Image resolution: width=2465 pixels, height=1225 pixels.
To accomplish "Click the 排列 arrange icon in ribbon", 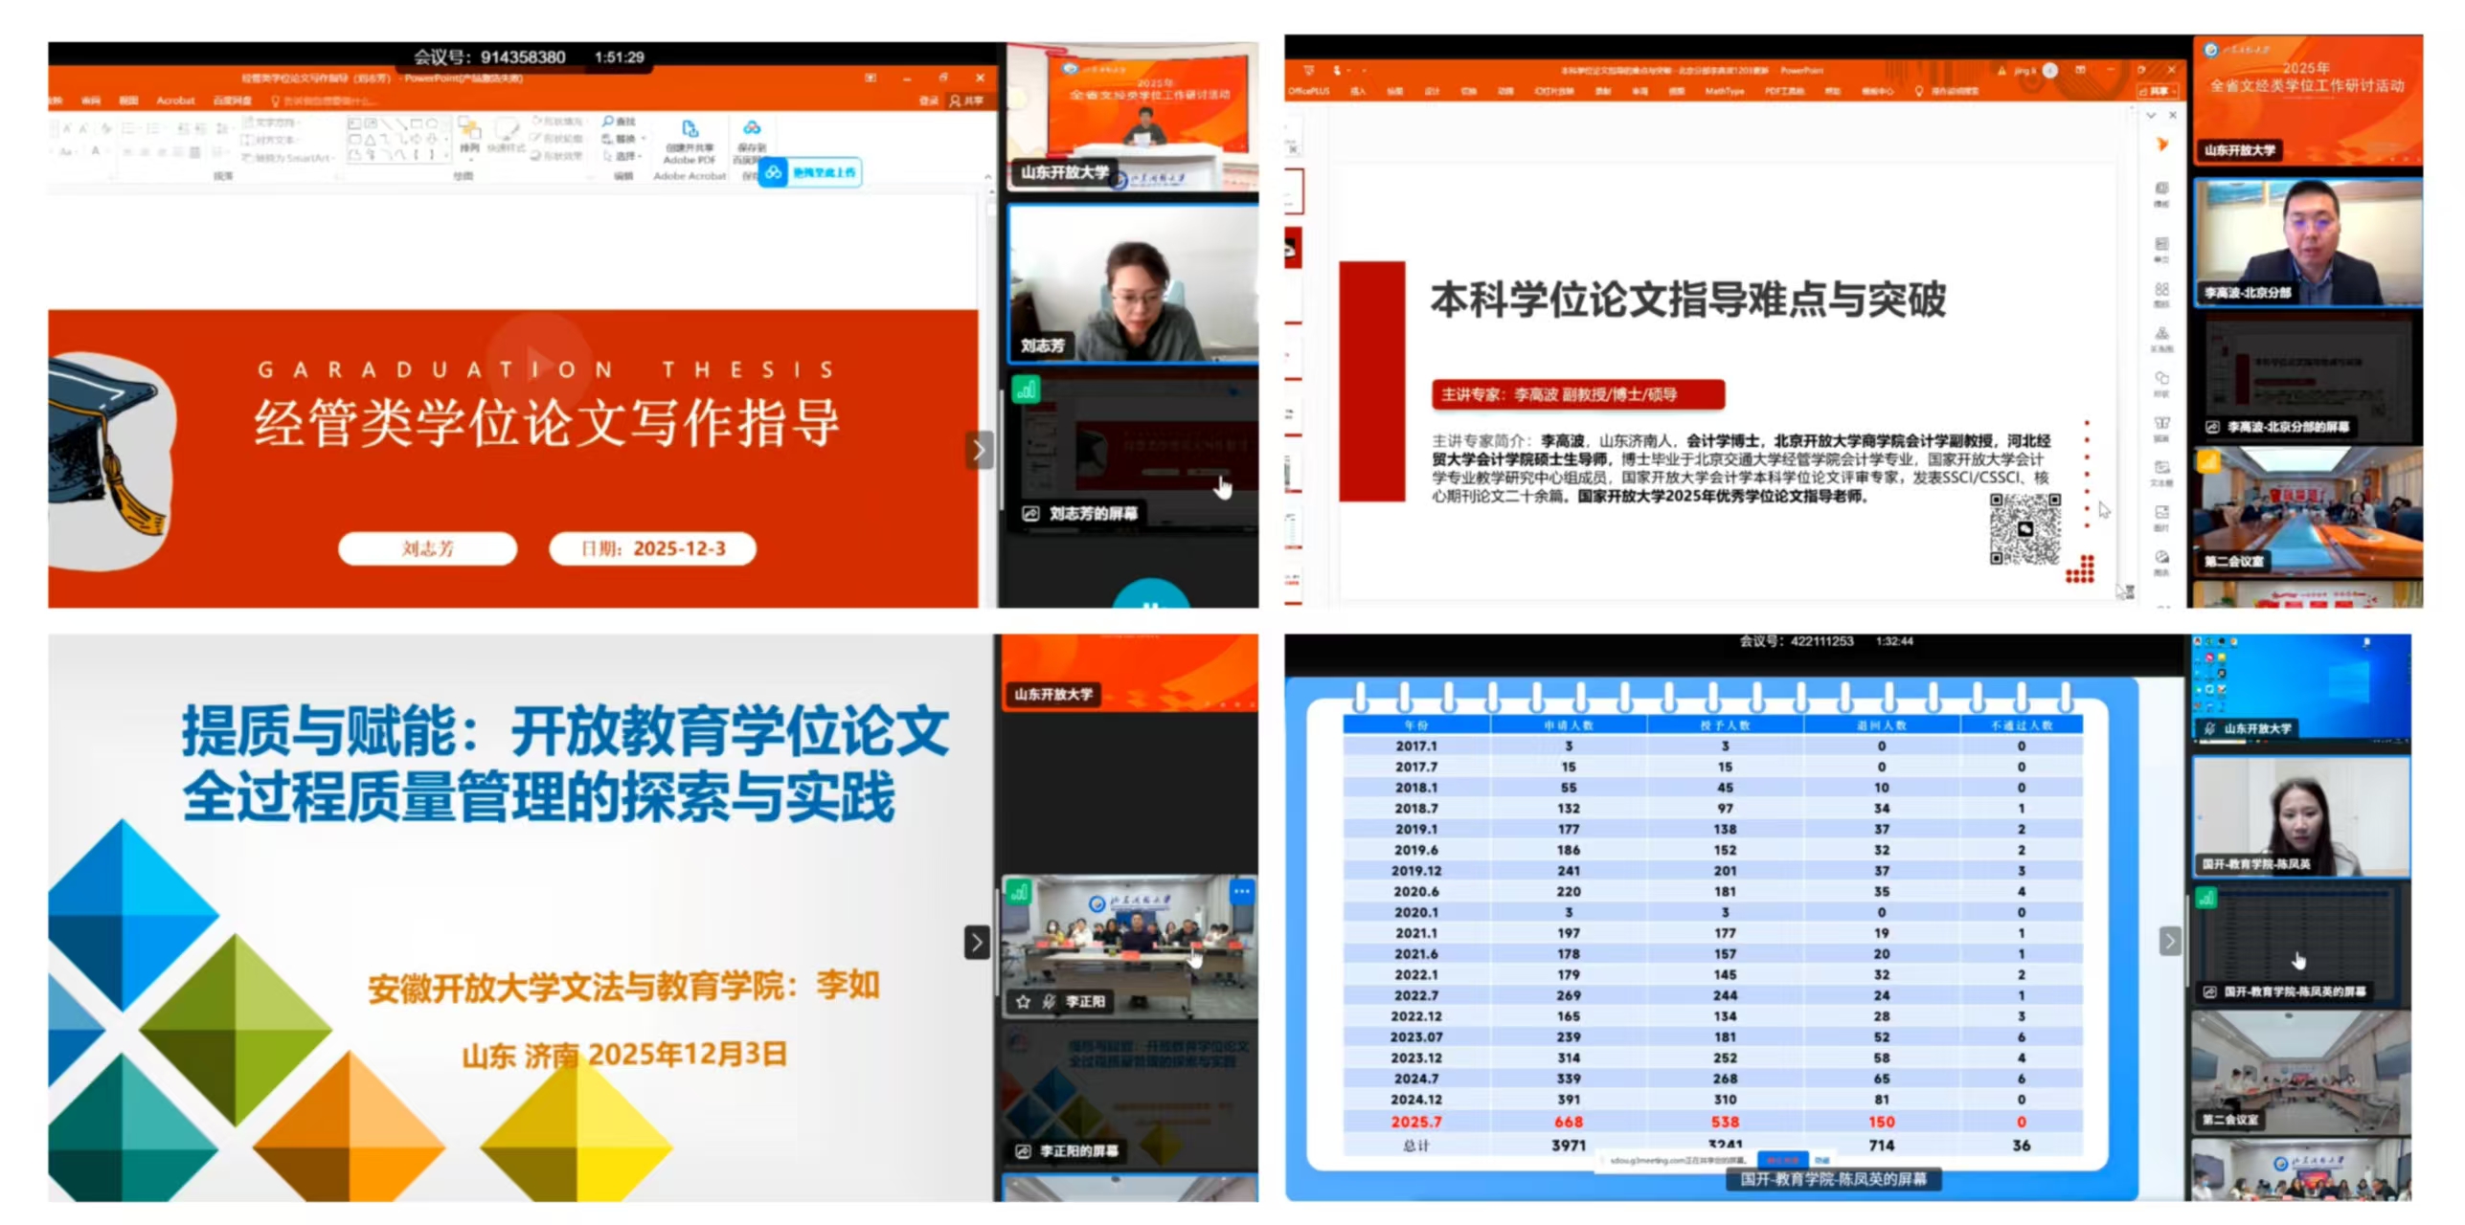I will pyautogui.click(x=469, y=132).
